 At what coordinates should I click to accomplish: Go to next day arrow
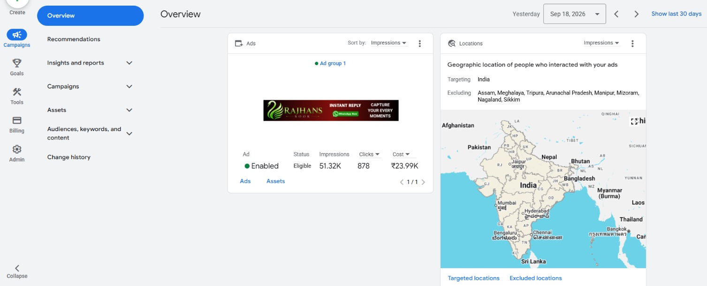tap(637, 14)
